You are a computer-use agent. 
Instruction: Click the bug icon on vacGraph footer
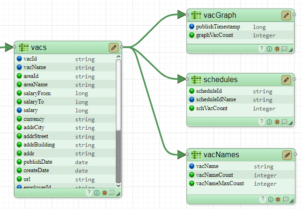tap(277, 49)
